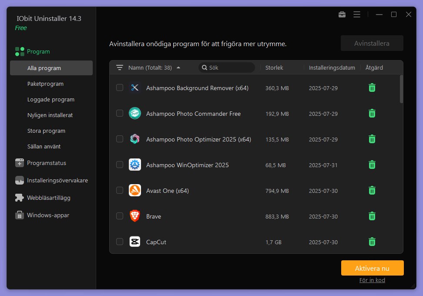
Task: Open the filter icon beside Namn
Action: coord(119,67)
